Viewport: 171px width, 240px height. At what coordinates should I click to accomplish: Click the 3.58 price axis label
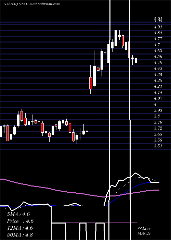[158, 140]
